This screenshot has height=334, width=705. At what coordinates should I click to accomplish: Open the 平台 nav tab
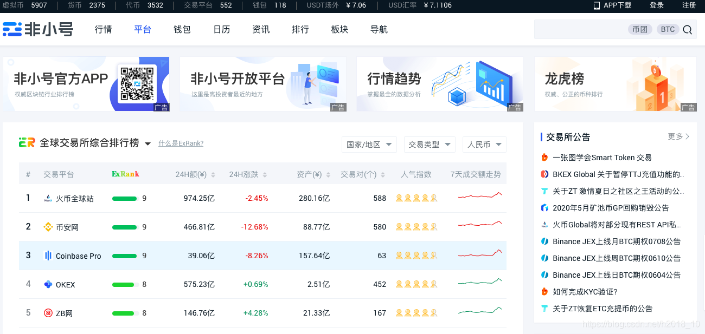tap(143, 29)
